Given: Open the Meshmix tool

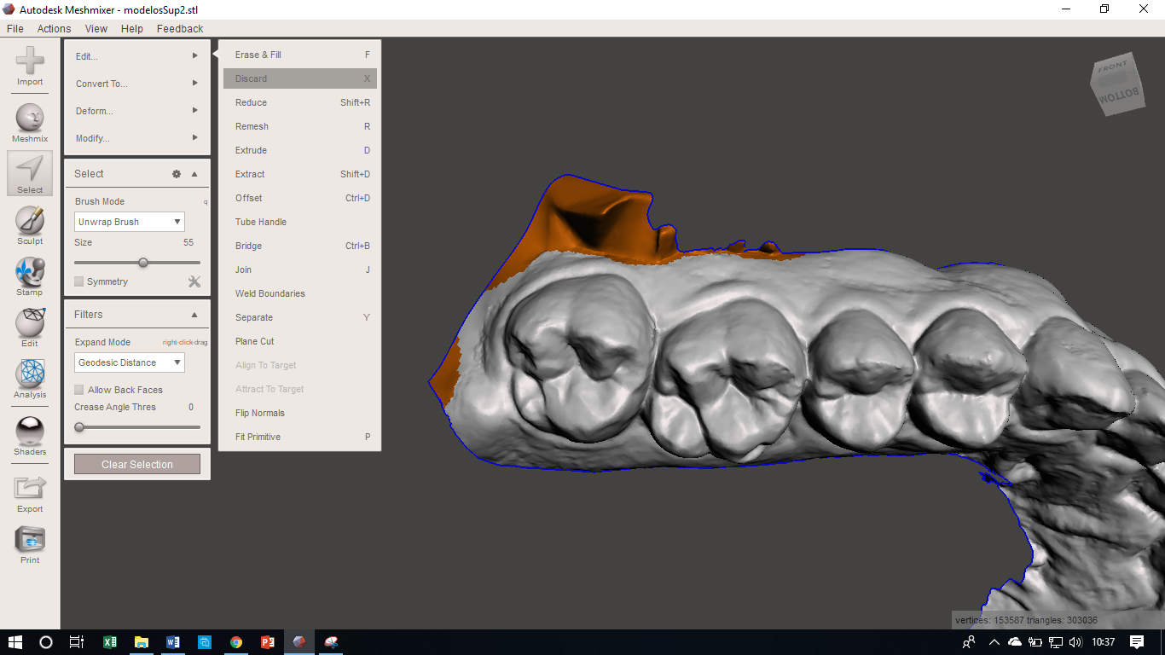Looking at the screenshot, I should [30, 124].
